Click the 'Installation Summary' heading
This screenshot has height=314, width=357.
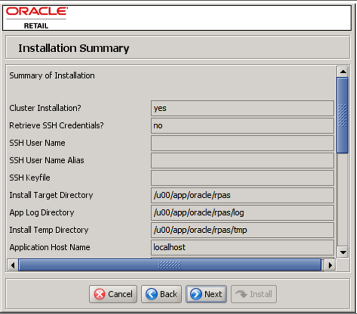[x=74, y=48]
